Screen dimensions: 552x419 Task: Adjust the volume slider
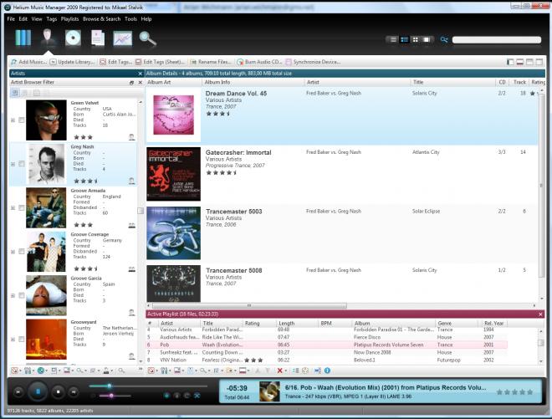(x=115, y=396)
